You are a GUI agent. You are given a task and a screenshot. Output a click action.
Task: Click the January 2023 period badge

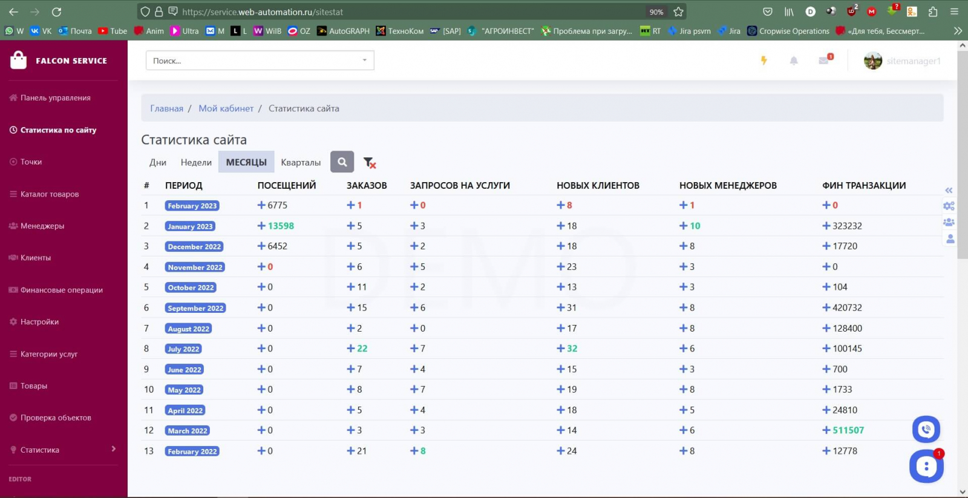coord(190,226)
